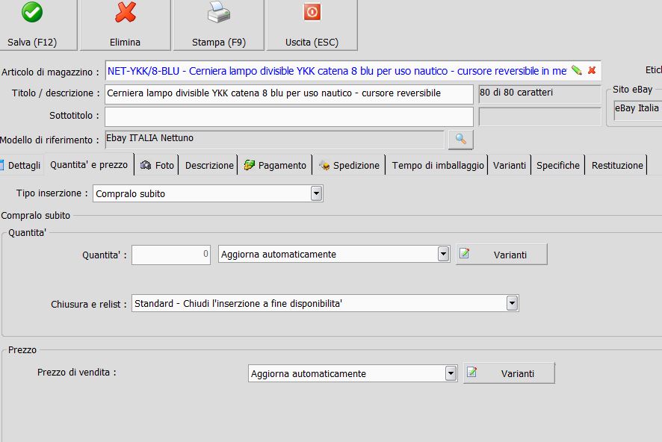Click the magnifier search button for Modello di riferimento
This screenshot has height=442, width=662.
coord(460,139)
